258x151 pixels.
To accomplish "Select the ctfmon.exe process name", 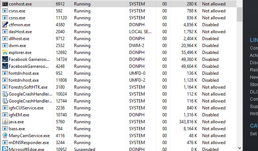I will tap(20, 25).
